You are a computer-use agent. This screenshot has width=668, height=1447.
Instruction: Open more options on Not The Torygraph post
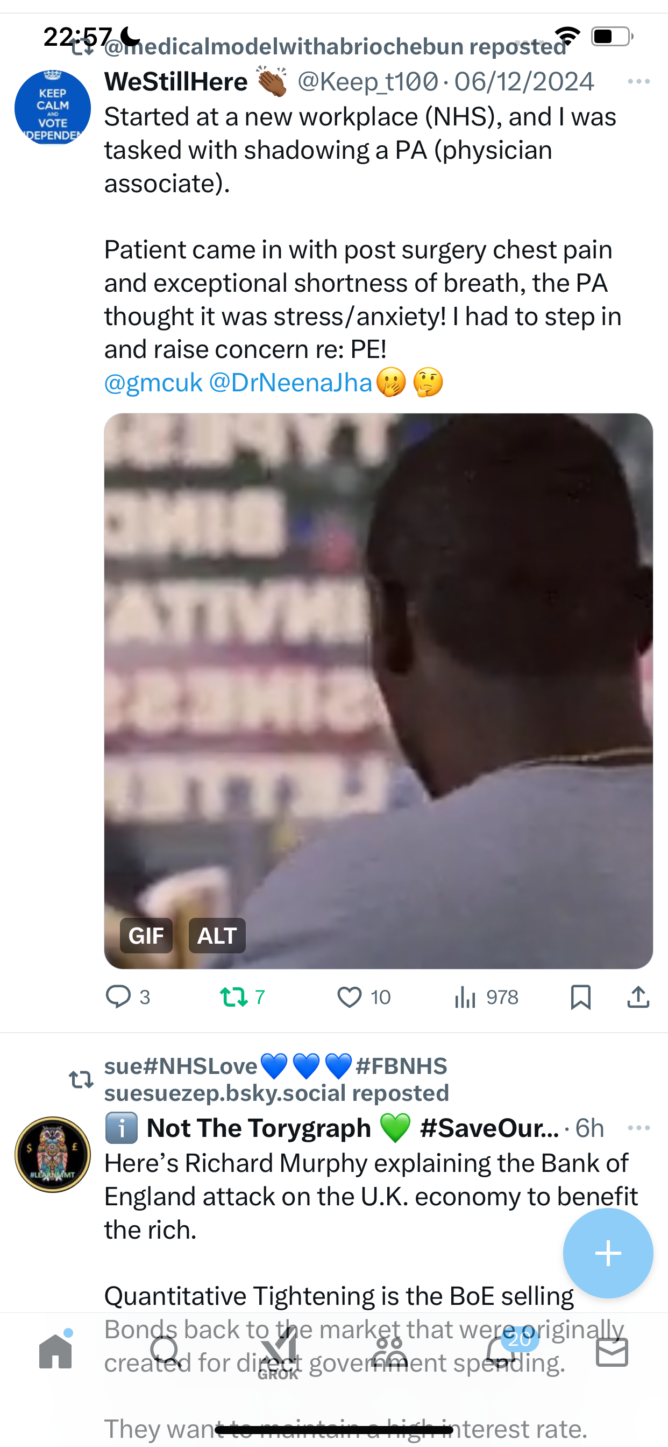(639, 1127)
